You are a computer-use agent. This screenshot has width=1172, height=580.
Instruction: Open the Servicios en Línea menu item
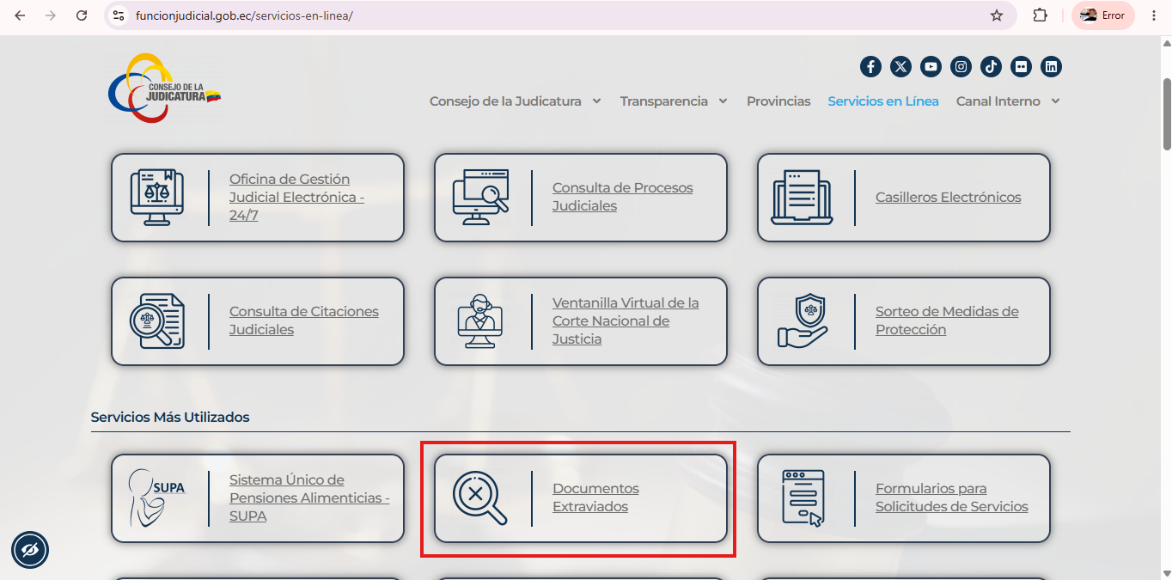(x=883, y=101)
